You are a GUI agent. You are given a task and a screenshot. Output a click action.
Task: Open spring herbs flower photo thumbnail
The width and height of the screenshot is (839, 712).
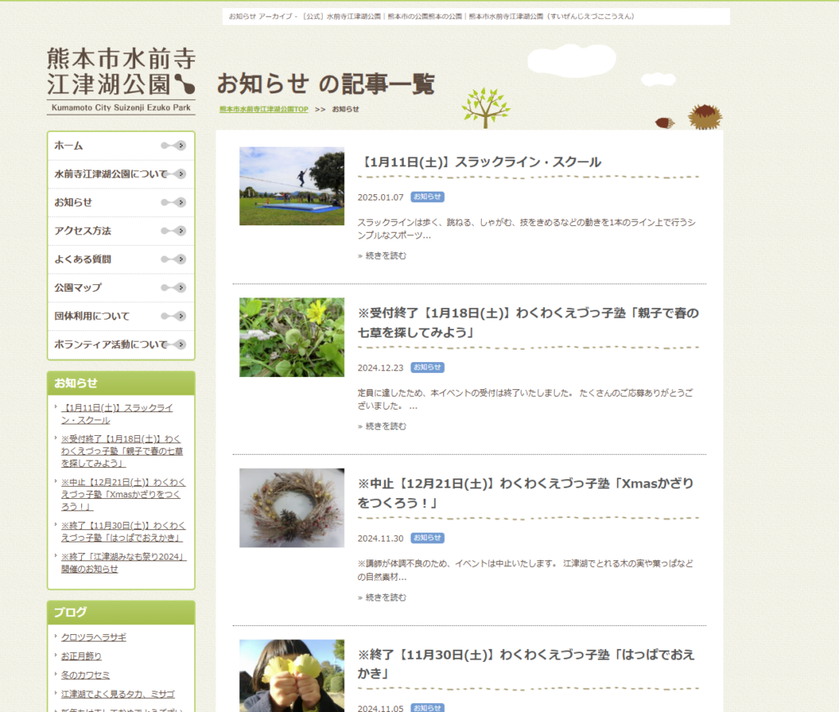(292, 338)
